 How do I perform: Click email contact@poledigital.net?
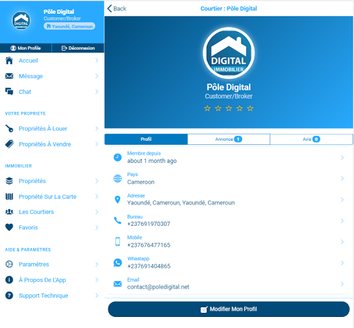[158, 287]
